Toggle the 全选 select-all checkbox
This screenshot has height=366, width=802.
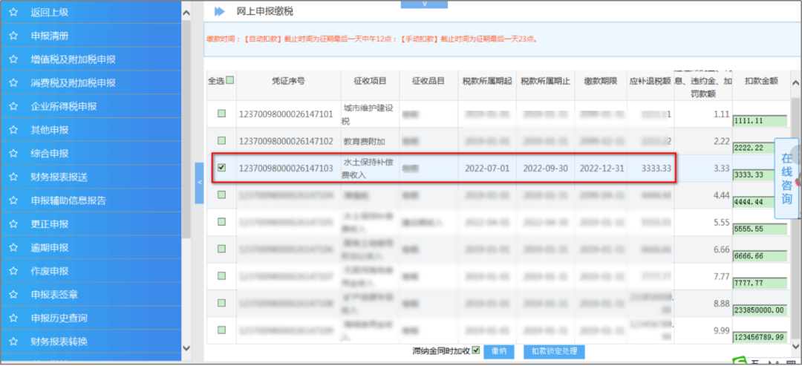point(229,80)
